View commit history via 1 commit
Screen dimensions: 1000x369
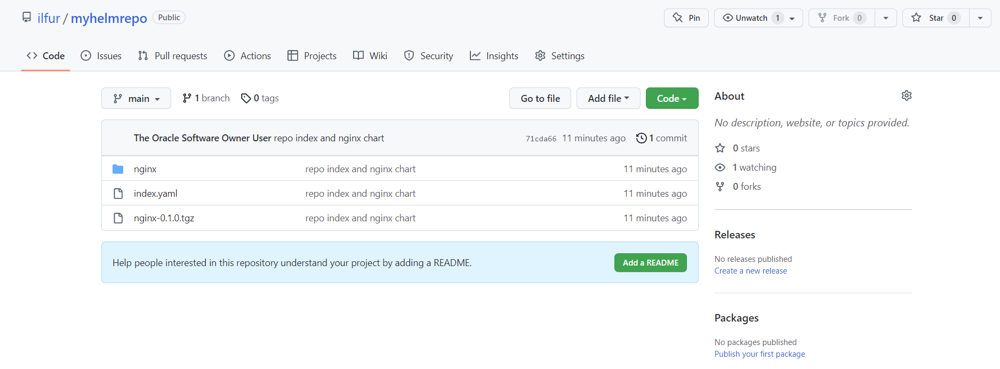(661, 138)
